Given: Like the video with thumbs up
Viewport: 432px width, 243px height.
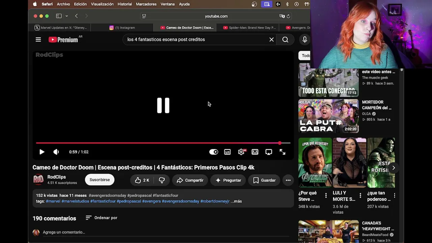Looking at the screenshot, I should tap(142, 180).
